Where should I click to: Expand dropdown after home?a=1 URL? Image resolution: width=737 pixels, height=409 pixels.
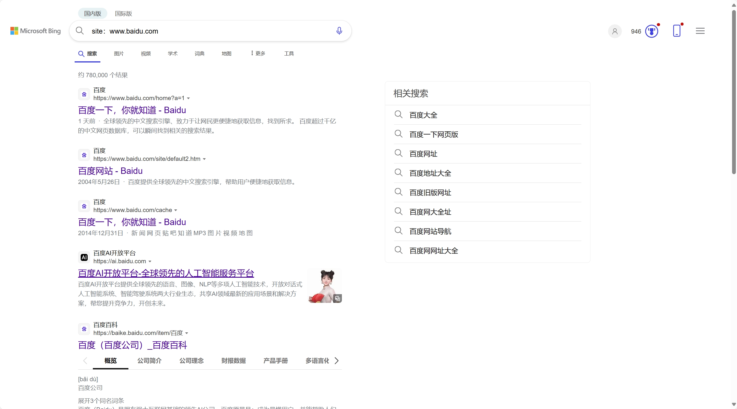tap(188, 98)
